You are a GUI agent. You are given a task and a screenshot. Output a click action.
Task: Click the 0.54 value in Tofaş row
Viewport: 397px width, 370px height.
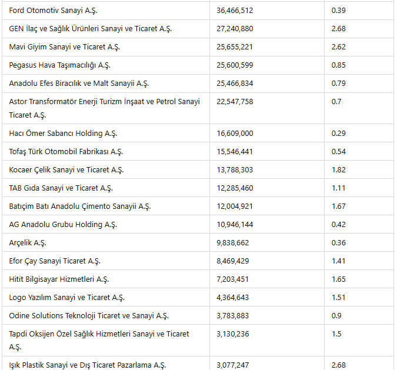pyautogui.click(x=339, y=151)
